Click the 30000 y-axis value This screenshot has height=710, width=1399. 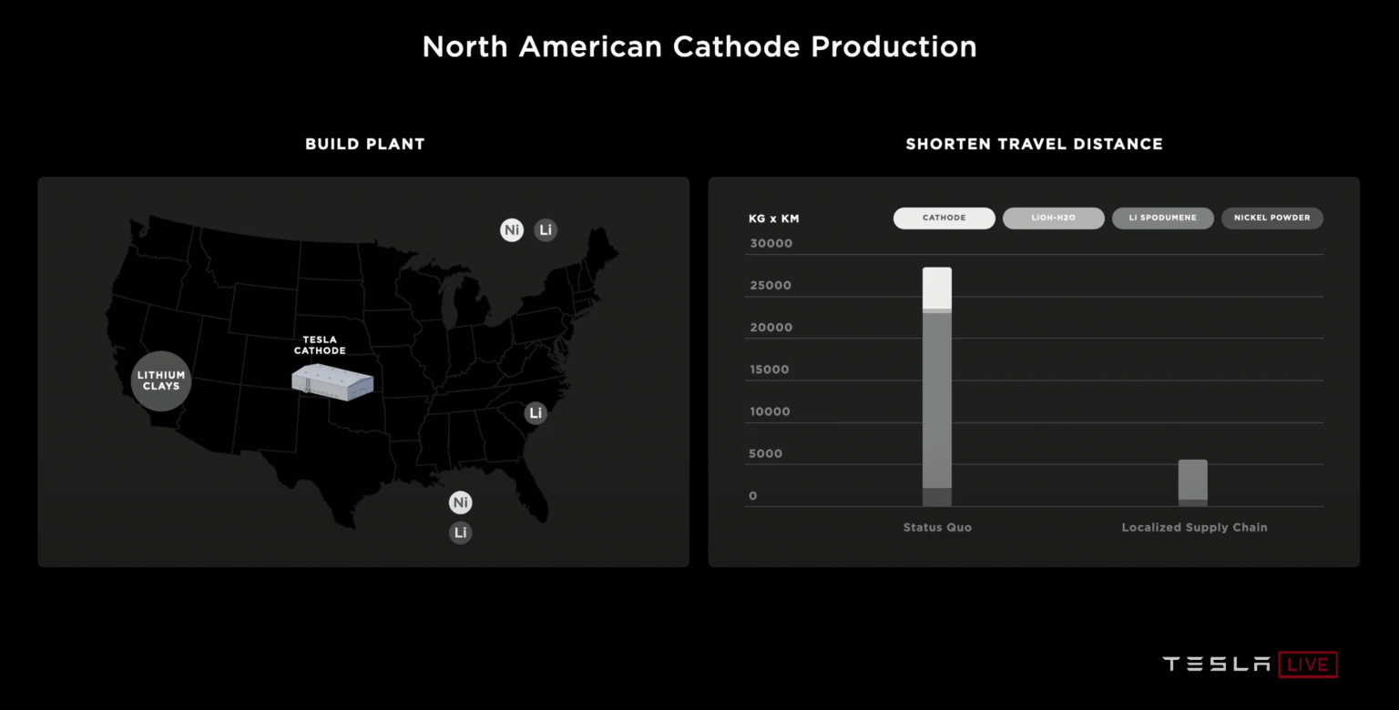[x=771, y=244]
